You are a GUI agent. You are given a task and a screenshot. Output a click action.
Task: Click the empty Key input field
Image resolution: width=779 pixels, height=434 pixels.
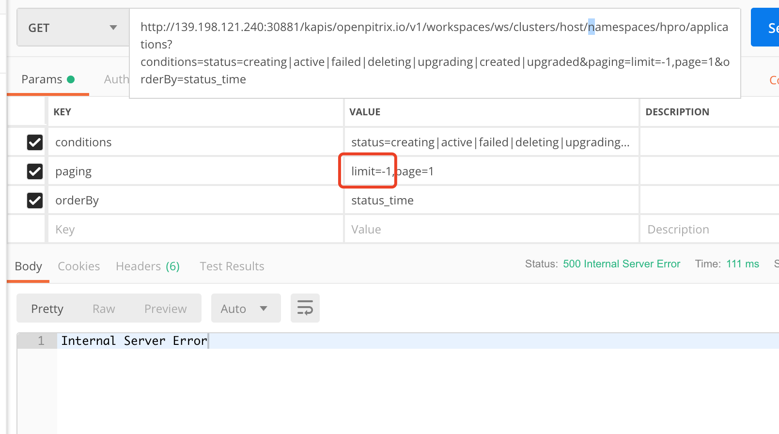tap(196, 229)
